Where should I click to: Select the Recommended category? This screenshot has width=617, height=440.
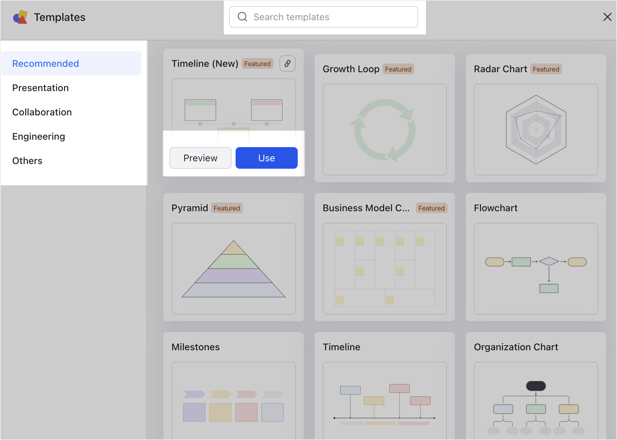(x=46, y=63)
